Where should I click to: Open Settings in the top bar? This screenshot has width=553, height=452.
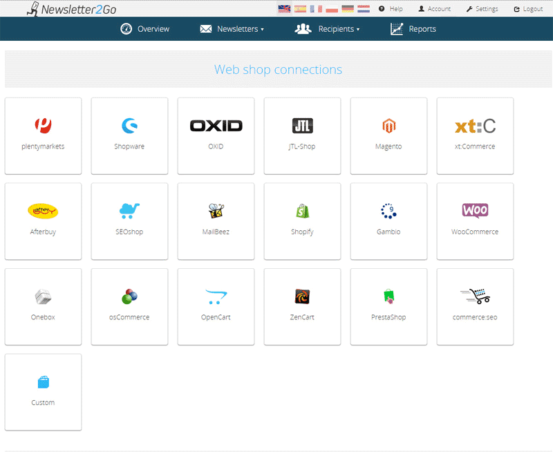coord(482,9)
